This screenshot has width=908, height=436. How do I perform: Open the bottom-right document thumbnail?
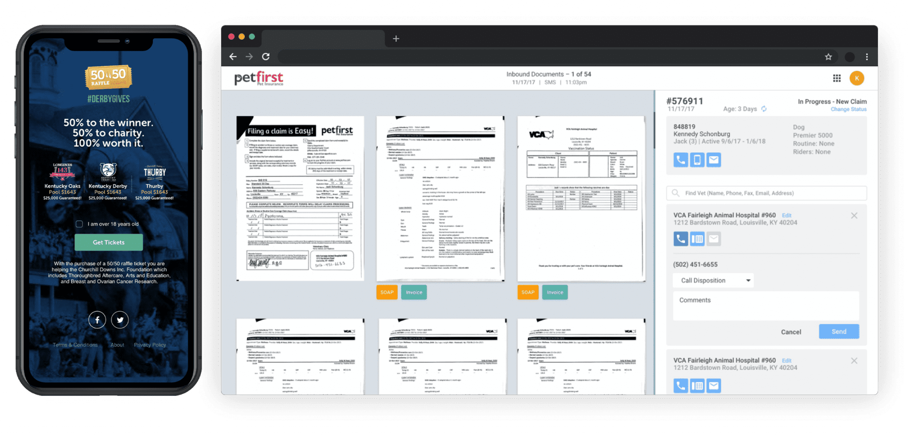click(581, 357)
